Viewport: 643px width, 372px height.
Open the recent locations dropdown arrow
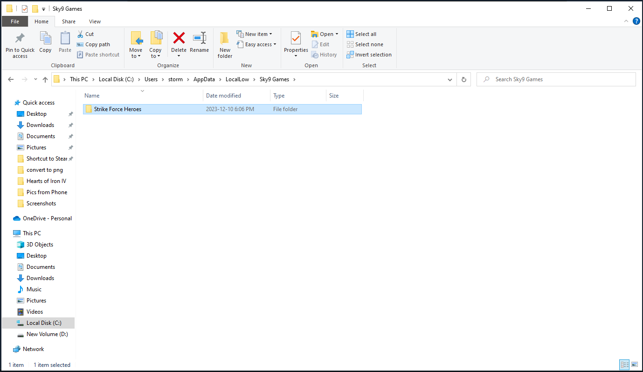(x=35, y=79)
